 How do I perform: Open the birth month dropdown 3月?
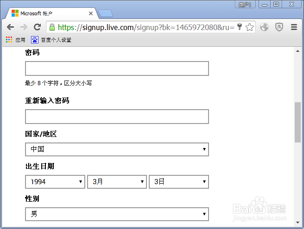coord(117,182)
